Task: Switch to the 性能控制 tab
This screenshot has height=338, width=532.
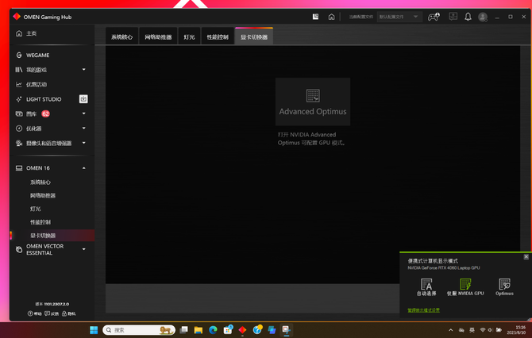Action: [218, 36]
